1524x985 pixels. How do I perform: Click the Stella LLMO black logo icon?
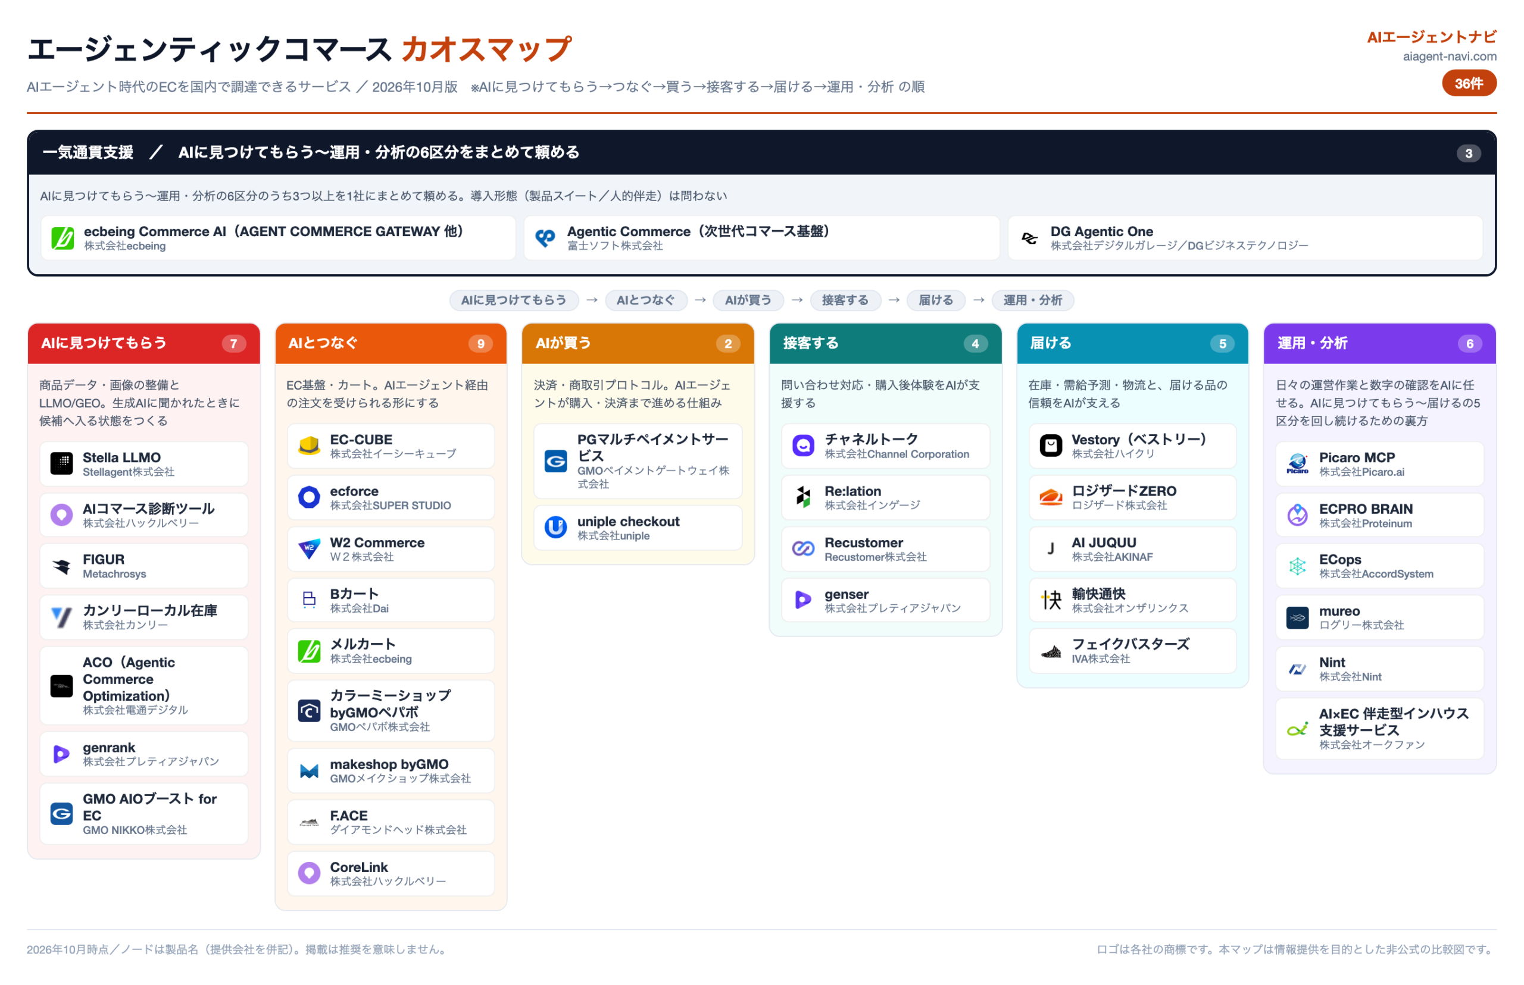point(61,464)
